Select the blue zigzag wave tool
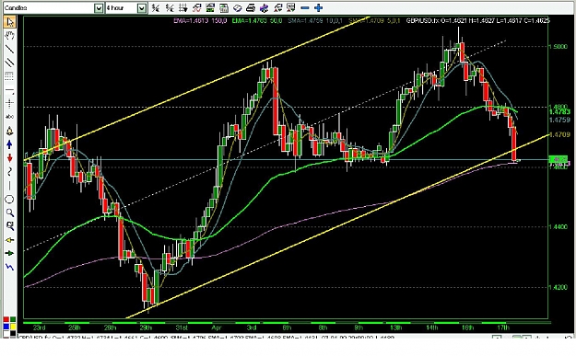This screenshot has height=356, width=576. [x=9, y=267]
